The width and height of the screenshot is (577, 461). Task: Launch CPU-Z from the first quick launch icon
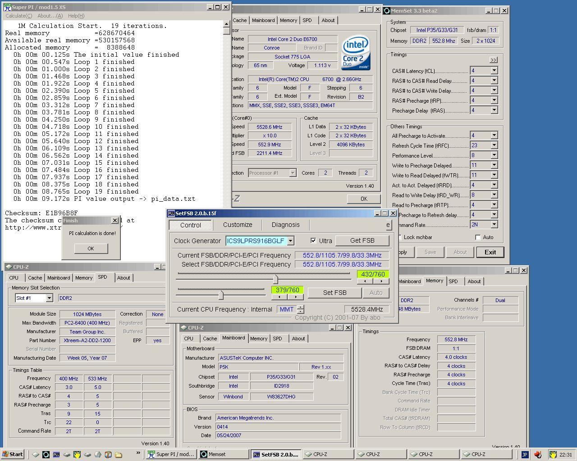pyautogui.click(x=35, y=454)
